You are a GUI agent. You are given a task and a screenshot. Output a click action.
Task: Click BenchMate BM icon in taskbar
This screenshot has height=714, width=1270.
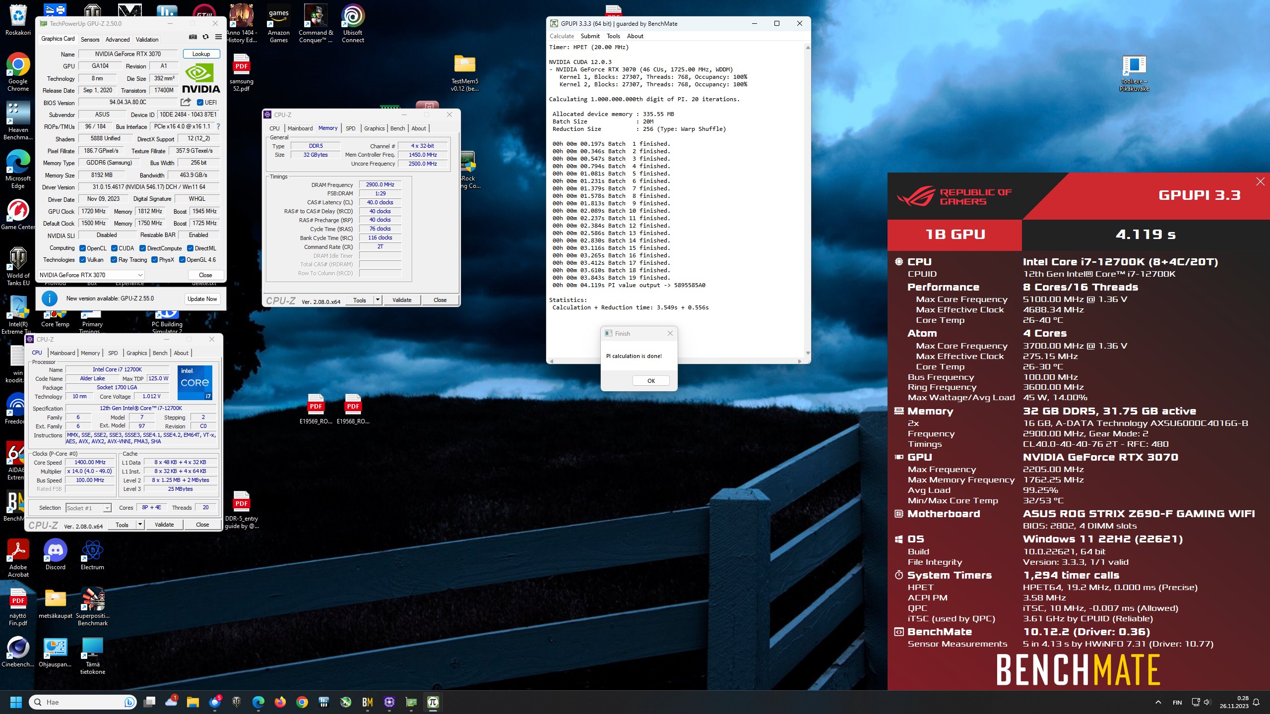368,702
